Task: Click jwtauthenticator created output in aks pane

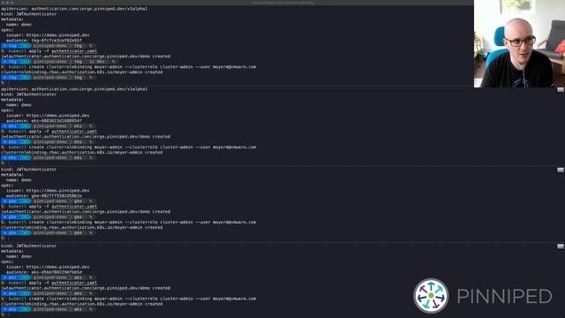Action: pos(86,288)
